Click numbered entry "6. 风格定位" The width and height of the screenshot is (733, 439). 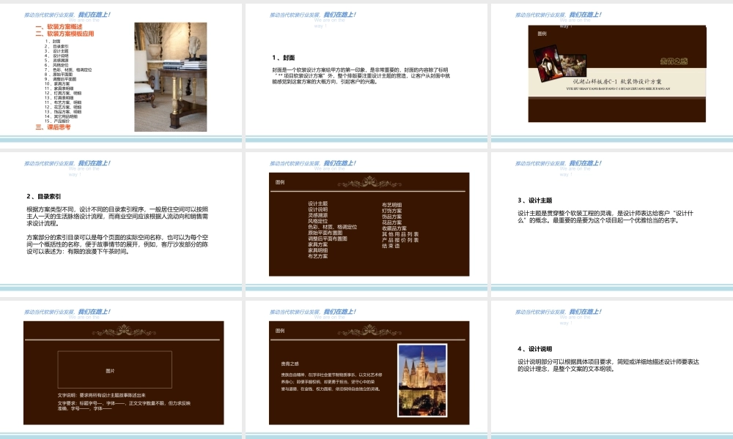[x=56, y=65]
